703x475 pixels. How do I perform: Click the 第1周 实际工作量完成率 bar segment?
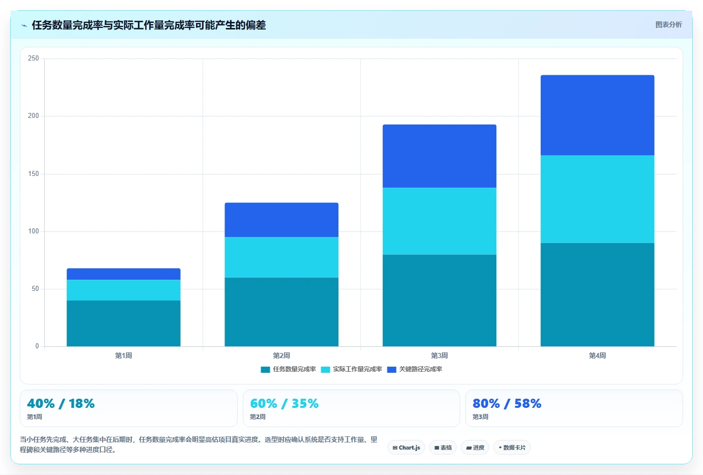click(124, 290)
